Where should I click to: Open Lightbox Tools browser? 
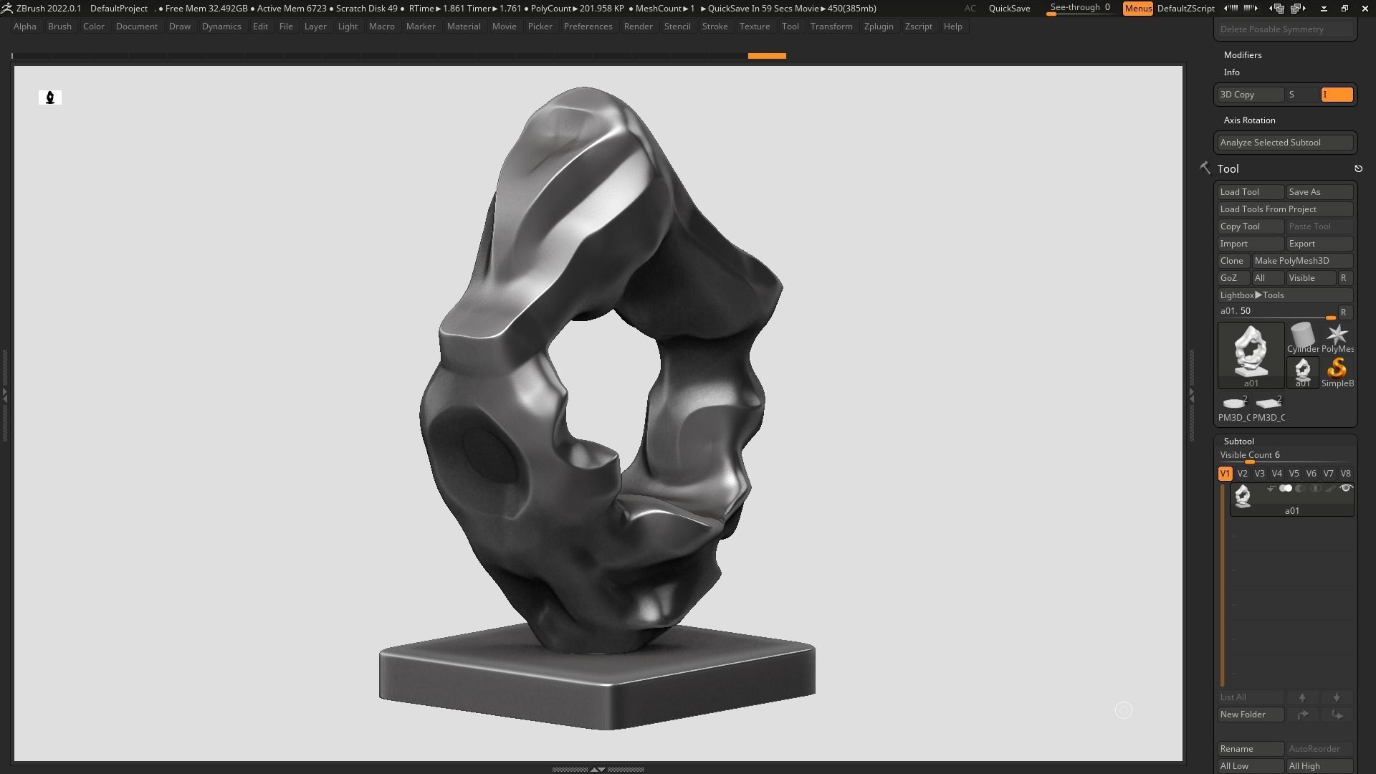1285,295
